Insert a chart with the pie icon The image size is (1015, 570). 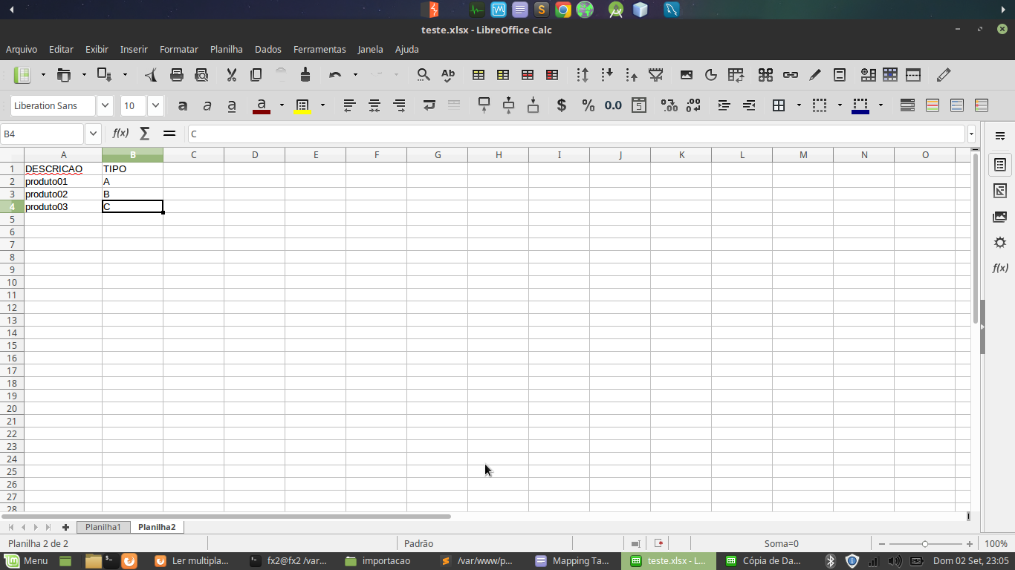[711, 75]
